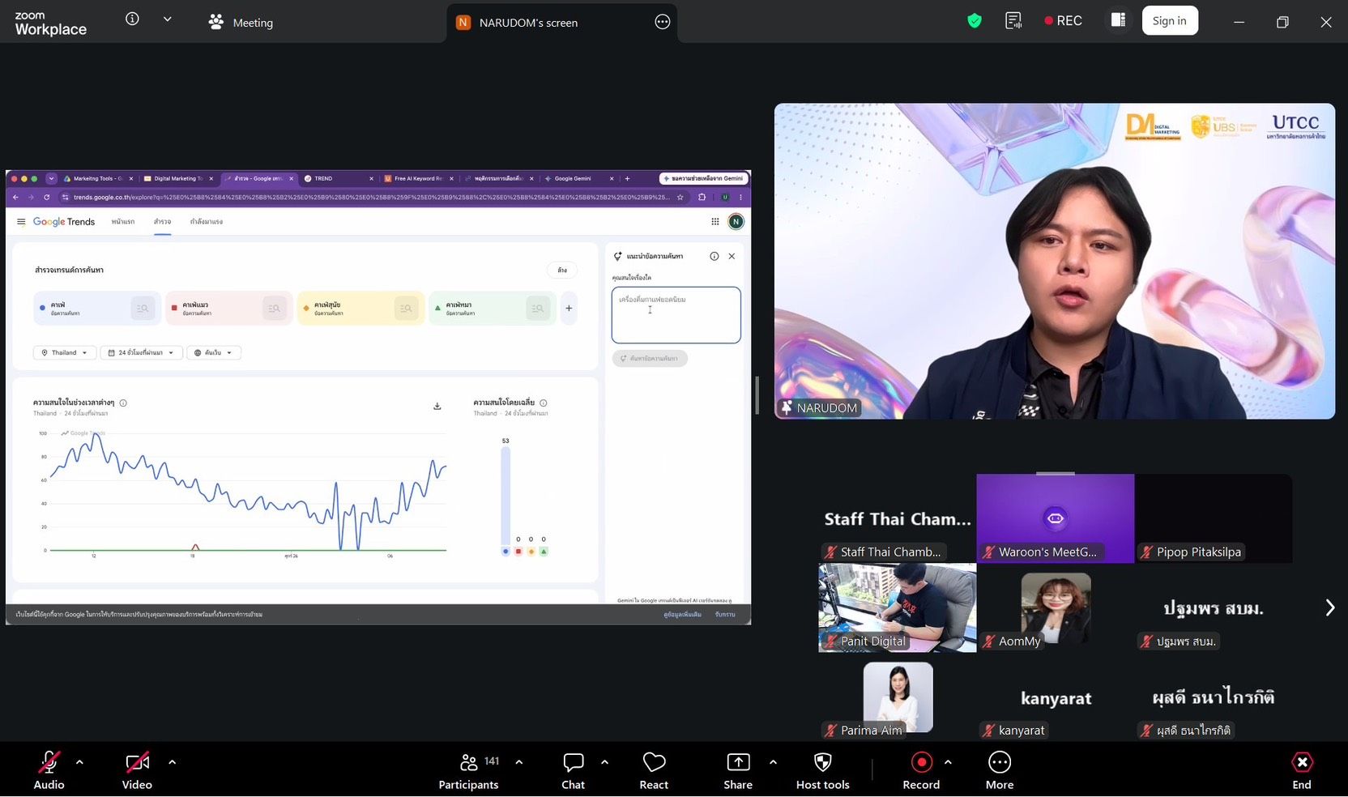Click the yellow-diamond third search term chip
1348x797 pixels.
click(360, 309)
